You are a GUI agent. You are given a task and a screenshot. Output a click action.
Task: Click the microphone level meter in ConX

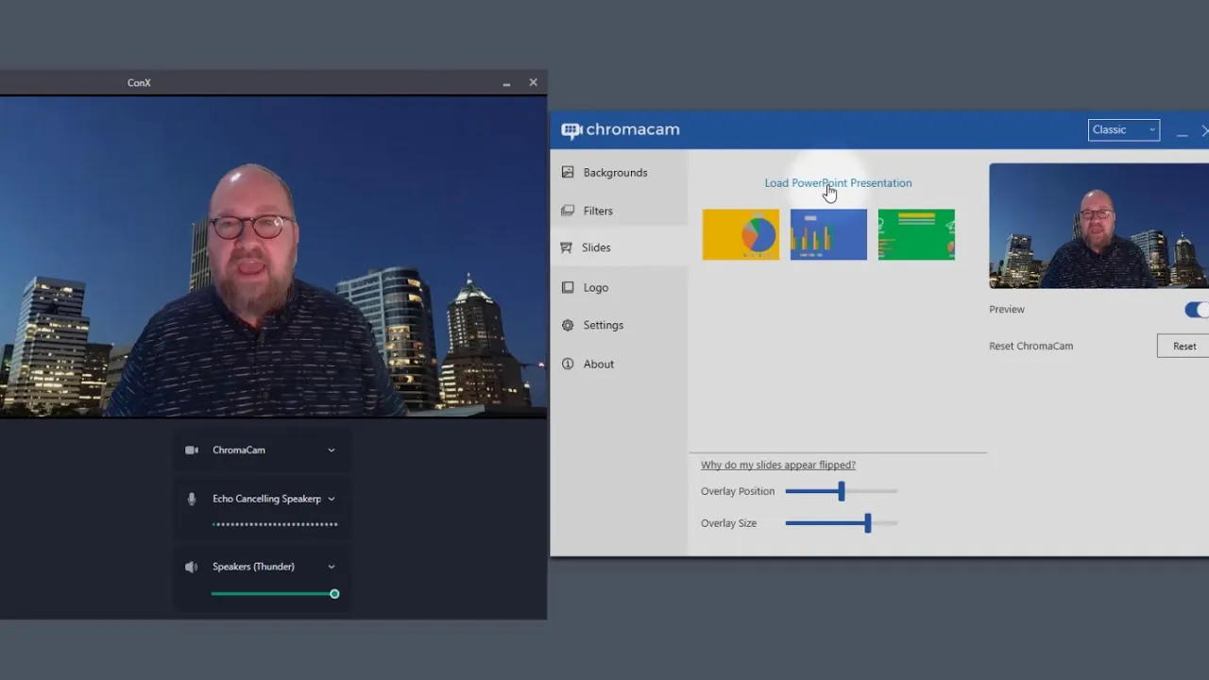tap(275, 523)
